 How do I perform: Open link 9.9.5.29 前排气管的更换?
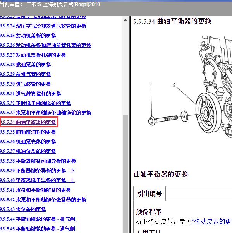[x=26, y=74]
